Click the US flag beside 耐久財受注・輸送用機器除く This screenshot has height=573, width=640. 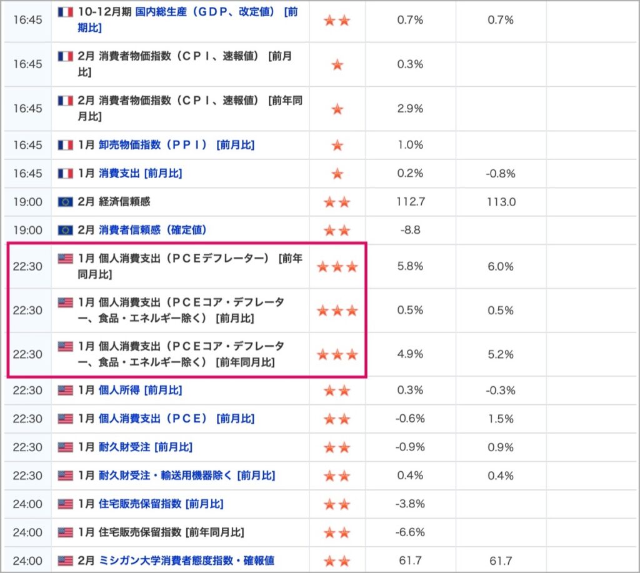(65, 476)
